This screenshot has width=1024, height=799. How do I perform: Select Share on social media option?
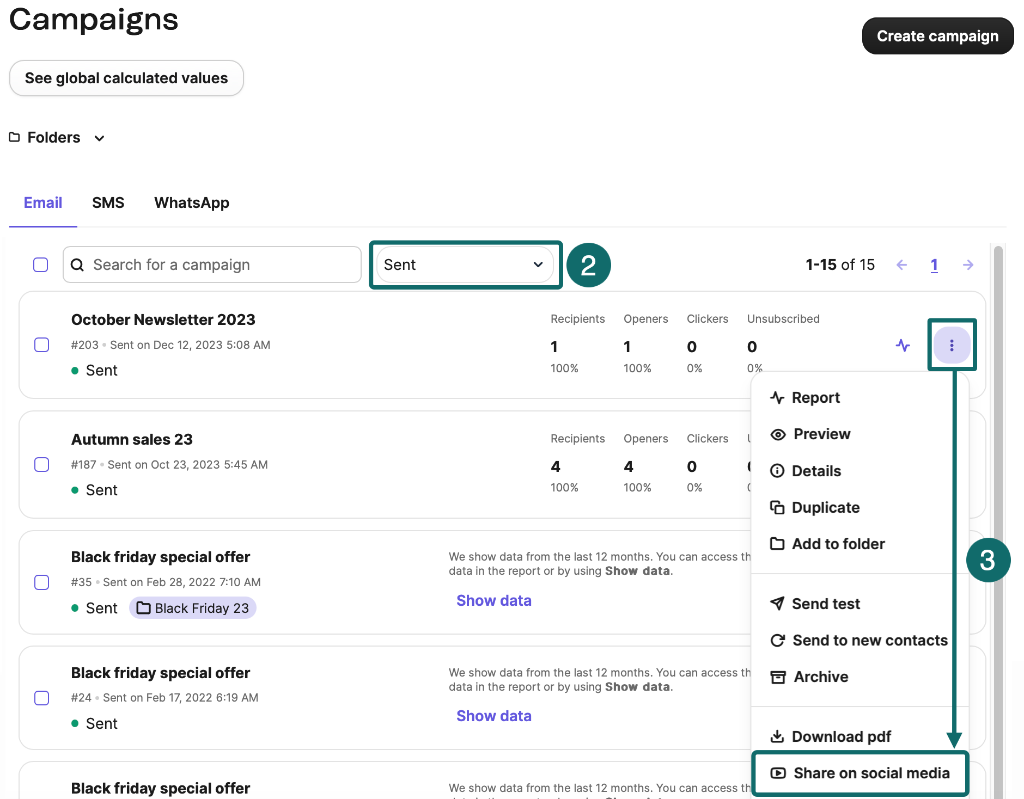[x=870, y=773]
